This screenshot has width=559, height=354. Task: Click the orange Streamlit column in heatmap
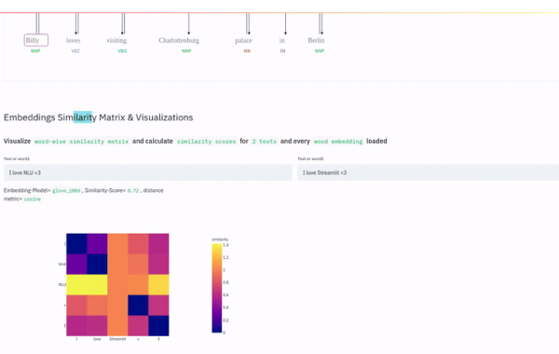click(x=117, y=284)
